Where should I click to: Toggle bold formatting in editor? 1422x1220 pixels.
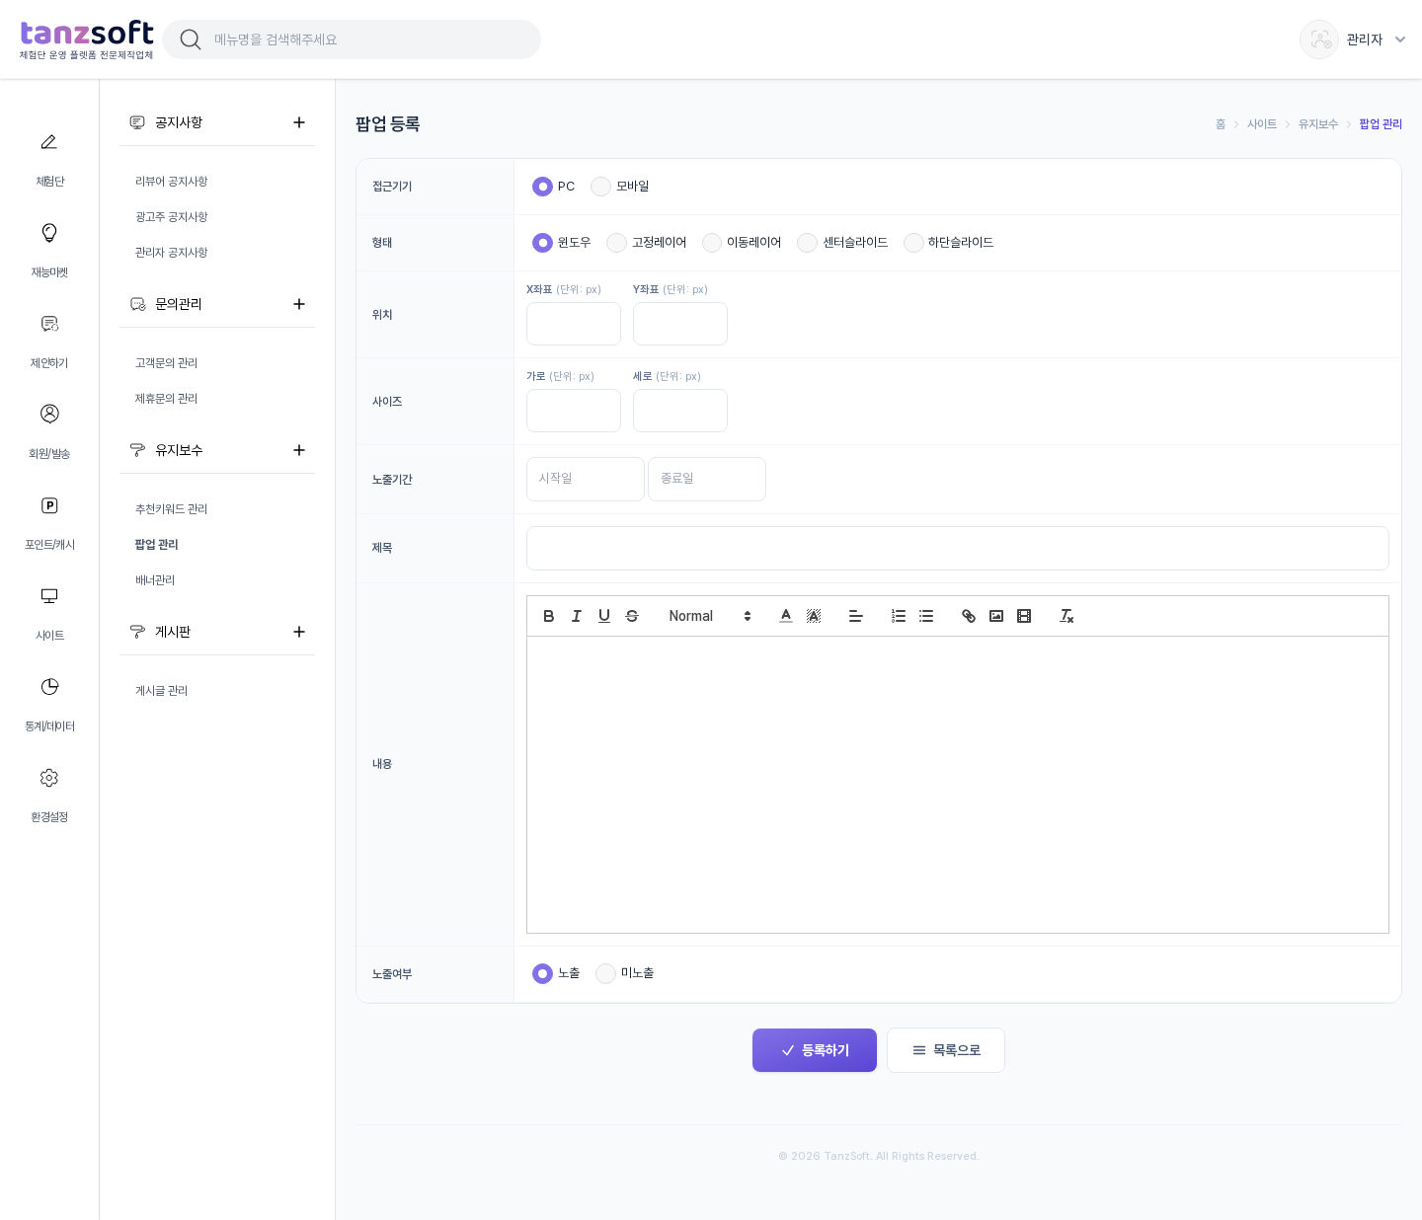coord(549,616)
